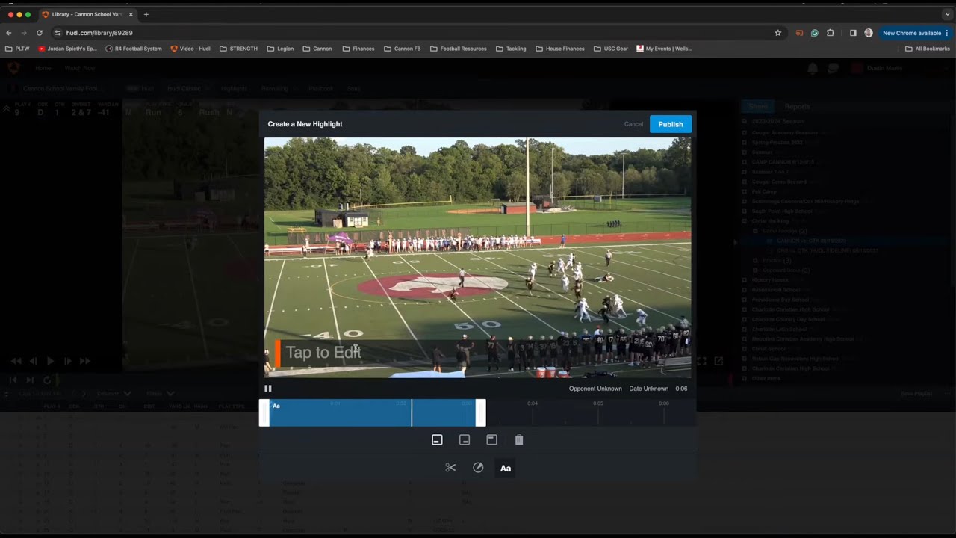Open Video - Hudl bookmark
The width and height of the screenshot is (956, 538).
190,49
